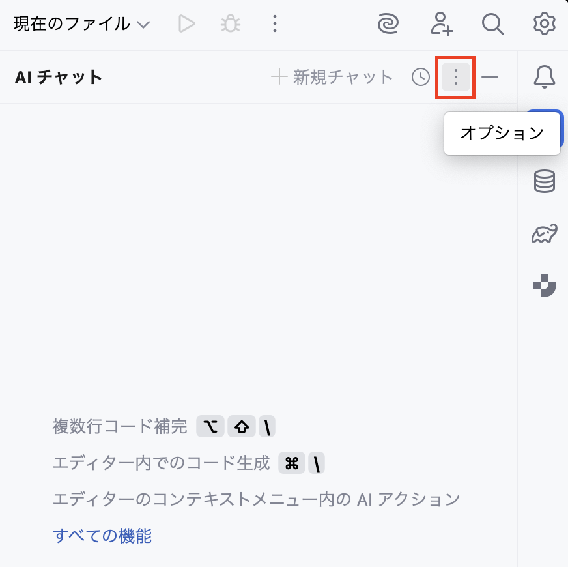Open Notifications bell in right sidebar
Image resolution: width=568 pixels, height=567 pixels.
545,77
